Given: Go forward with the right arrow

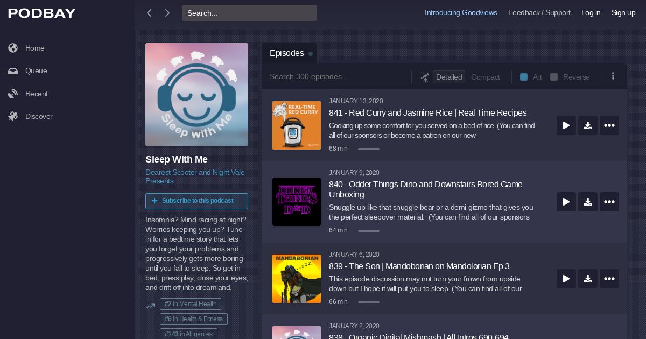Looking at the screenshot, I should coord(167,13).
